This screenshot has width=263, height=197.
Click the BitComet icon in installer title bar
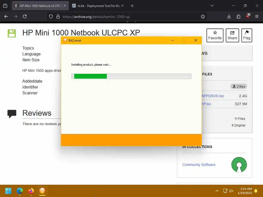[x=65, y=40]
